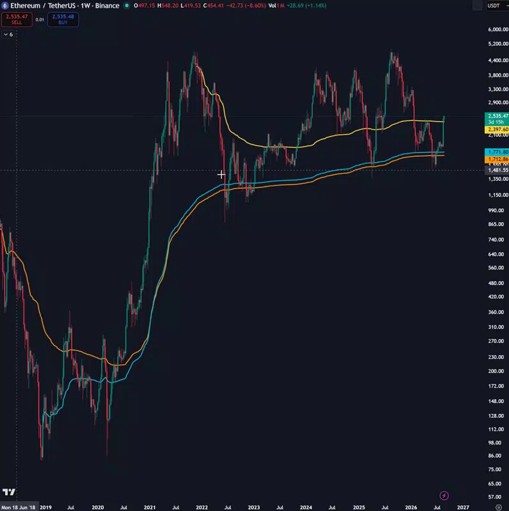The height and width of the screenshot is (511, 509).
Task: Click the 3,300.00 price axis label
Action: click(x=498, y=89)
